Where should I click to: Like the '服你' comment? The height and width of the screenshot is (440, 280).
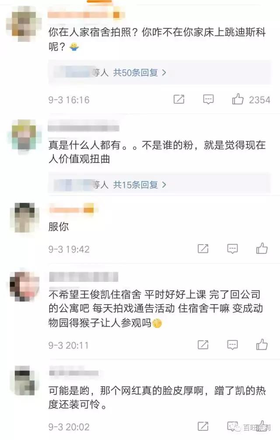[x=262, y=248]
